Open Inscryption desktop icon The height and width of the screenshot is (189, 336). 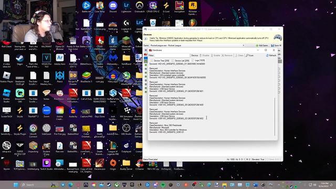(x=180, y=7)
